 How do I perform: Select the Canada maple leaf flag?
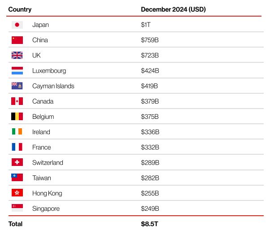17,101
